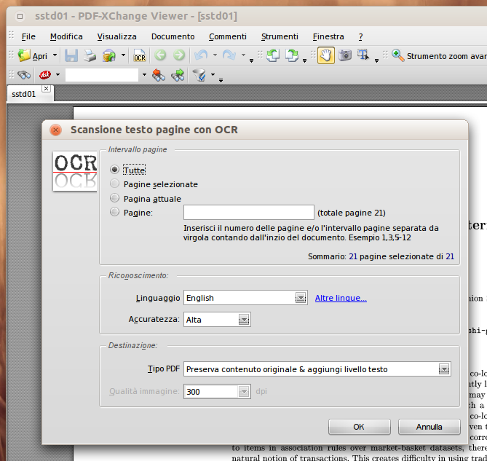Close the OCR dialog with red X button

point(55,130)
